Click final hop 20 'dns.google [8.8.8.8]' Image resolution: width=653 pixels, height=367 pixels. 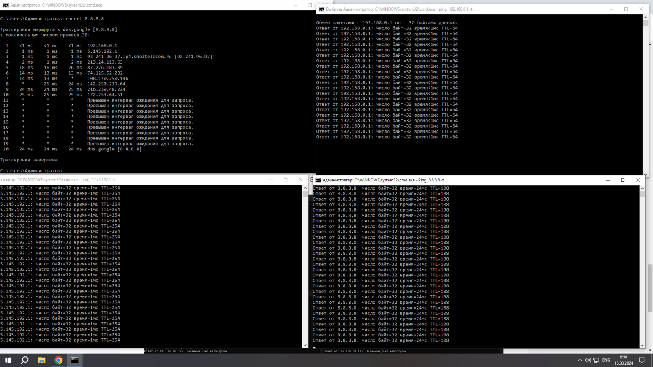point(114,149)
